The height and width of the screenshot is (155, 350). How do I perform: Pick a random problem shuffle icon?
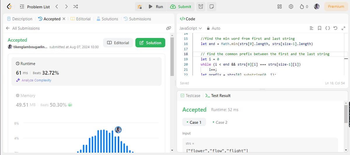(75, 6)
